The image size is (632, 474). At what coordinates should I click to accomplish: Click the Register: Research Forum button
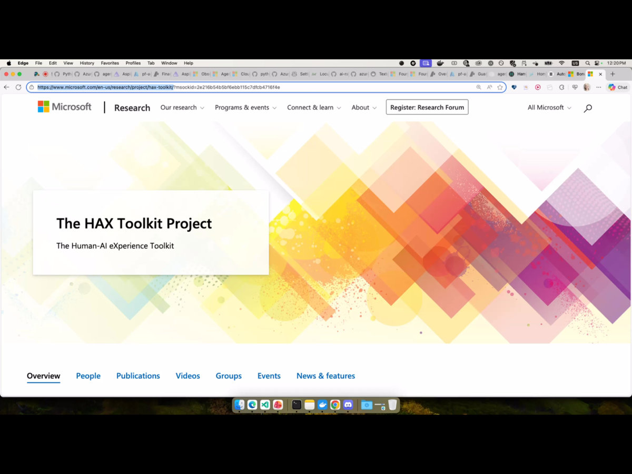coord(427,107)
